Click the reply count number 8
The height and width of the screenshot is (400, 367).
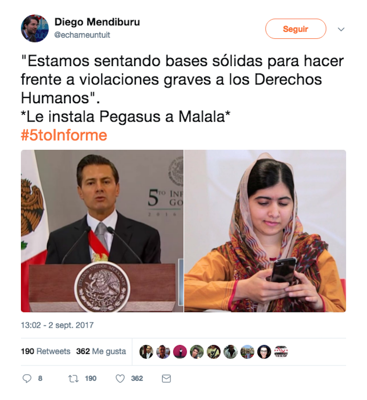pyautogui.click(x=40, y=379)
